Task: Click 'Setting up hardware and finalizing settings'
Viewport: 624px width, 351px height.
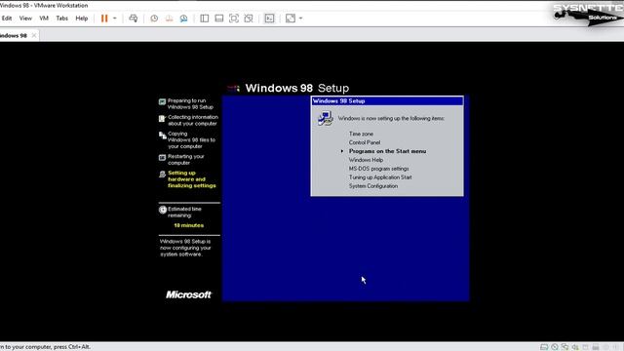Action: pos(192,179)
